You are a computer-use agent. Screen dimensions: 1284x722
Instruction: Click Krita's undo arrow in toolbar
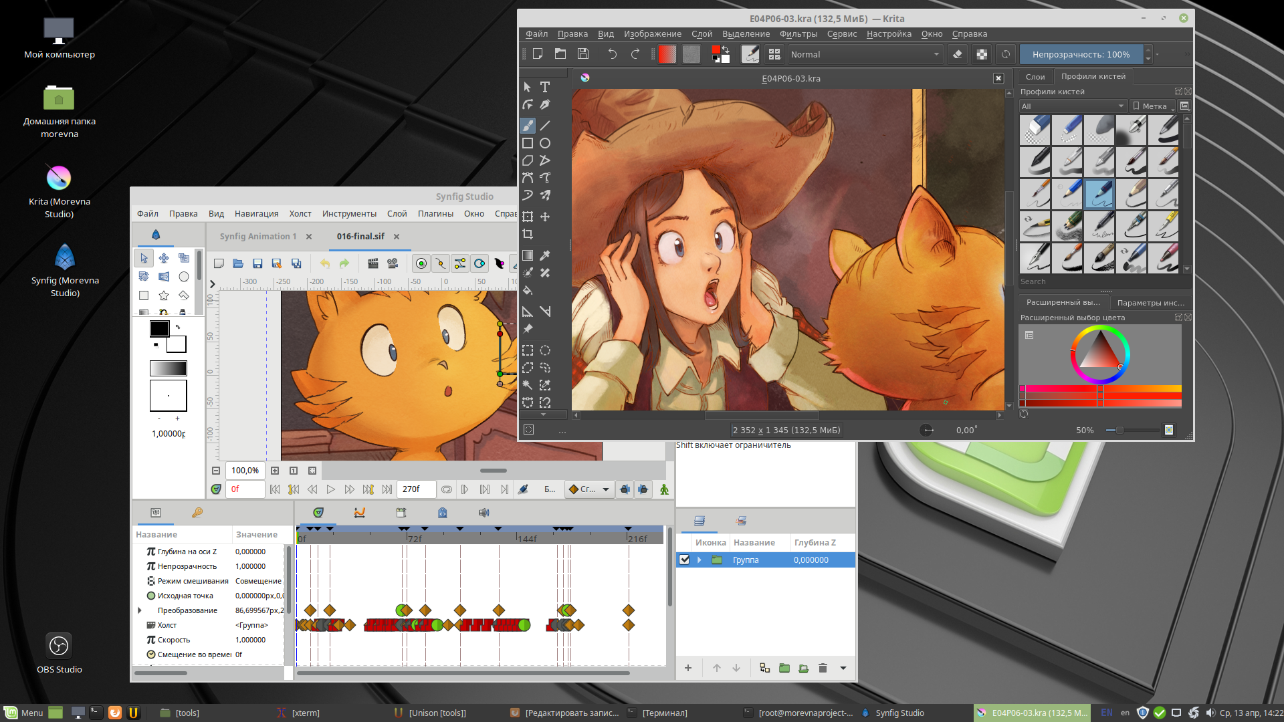pos(612,54)
